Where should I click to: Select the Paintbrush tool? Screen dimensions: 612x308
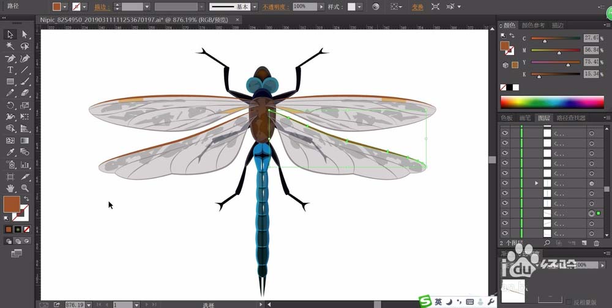click(24, 81)
